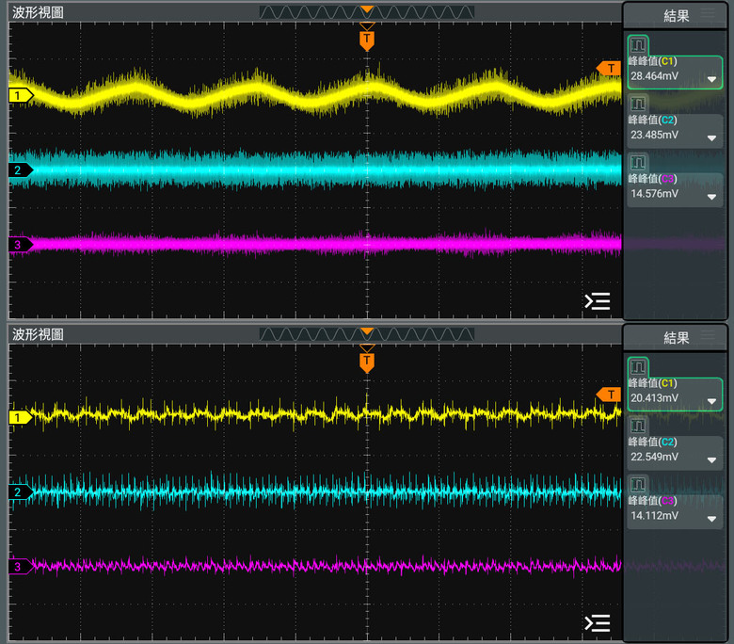Screen dimensions: 734x644
Task: Select the cyan channel 2 marker in upper view
Action: pos(20,170)
